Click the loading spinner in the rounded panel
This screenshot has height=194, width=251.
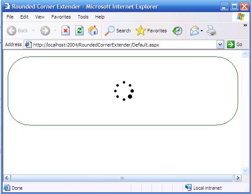(x=124, y=91)
